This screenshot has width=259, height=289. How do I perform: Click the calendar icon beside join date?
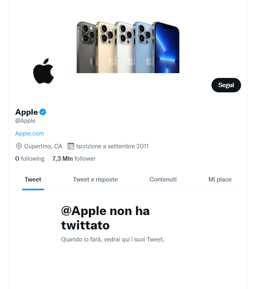coord(71,146)
